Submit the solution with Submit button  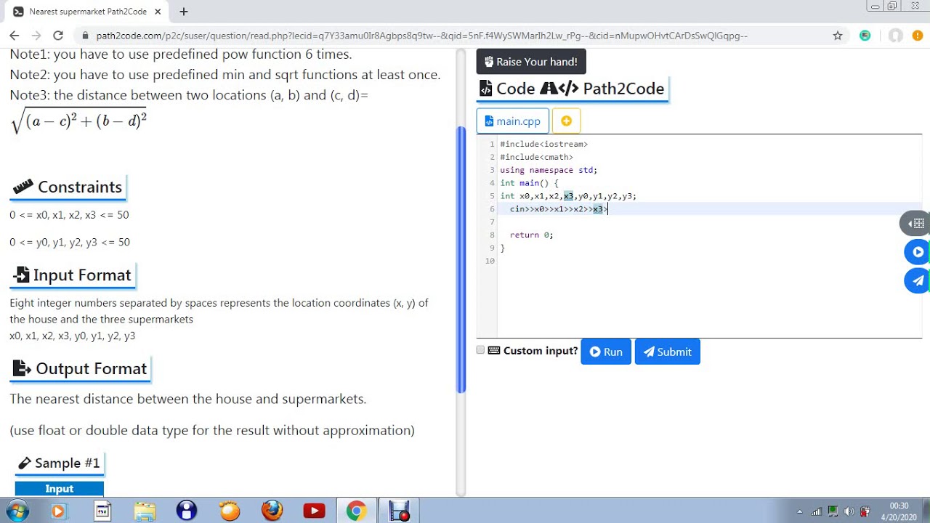[x=667, y=352]
